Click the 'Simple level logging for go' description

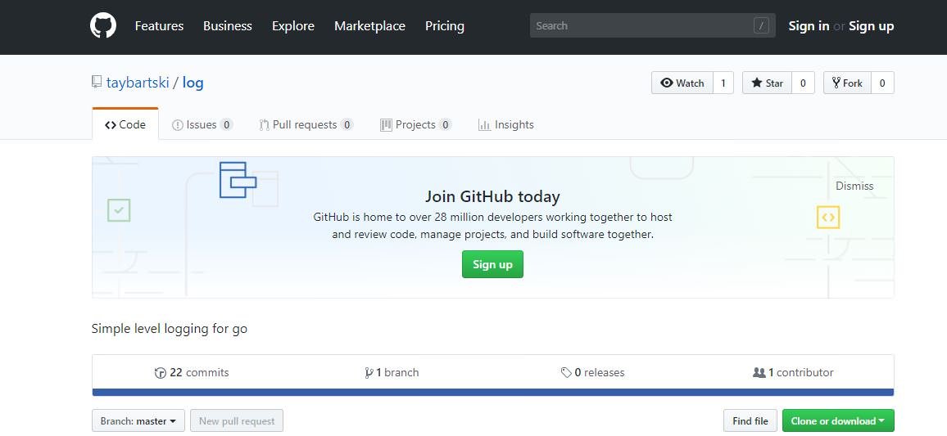pyautogui.click(x=170, y=329)
